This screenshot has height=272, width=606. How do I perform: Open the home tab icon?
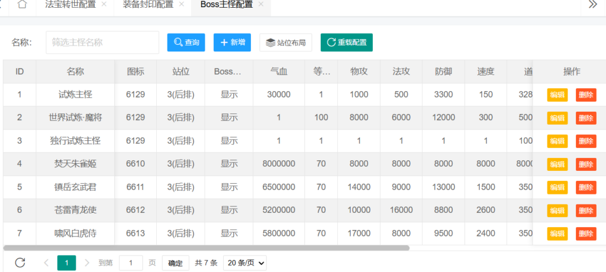(22, 5)
